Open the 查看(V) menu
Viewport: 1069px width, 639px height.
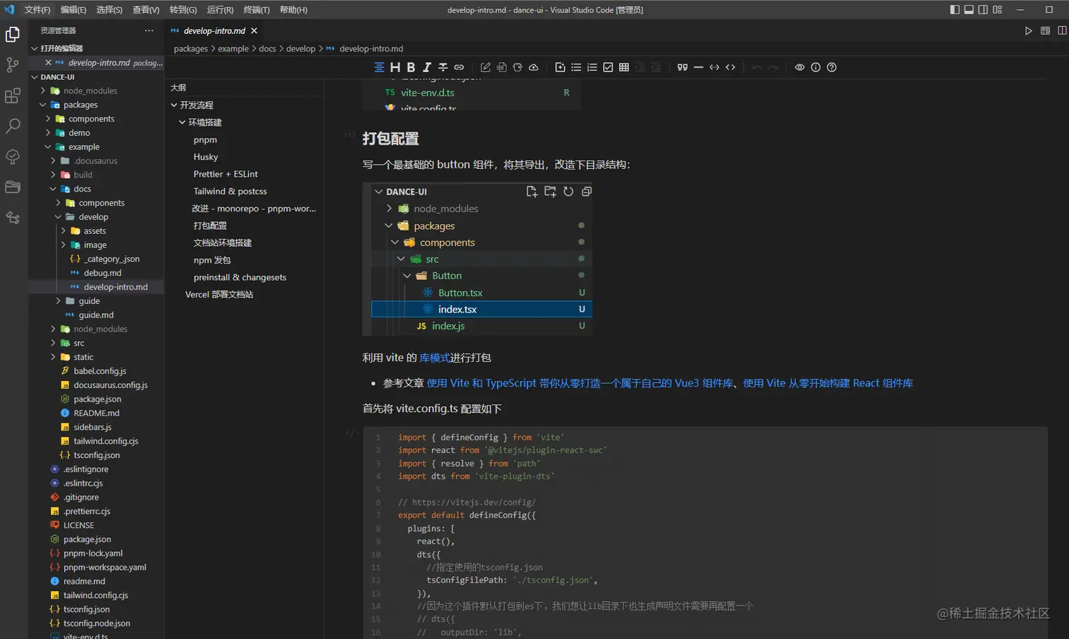(146, 10)
